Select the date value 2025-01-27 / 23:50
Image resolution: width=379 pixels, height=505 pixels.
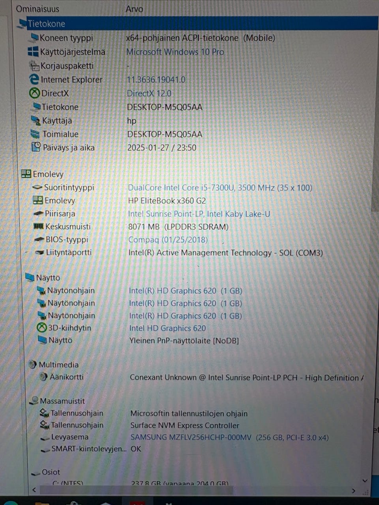(x=161, y=148)
